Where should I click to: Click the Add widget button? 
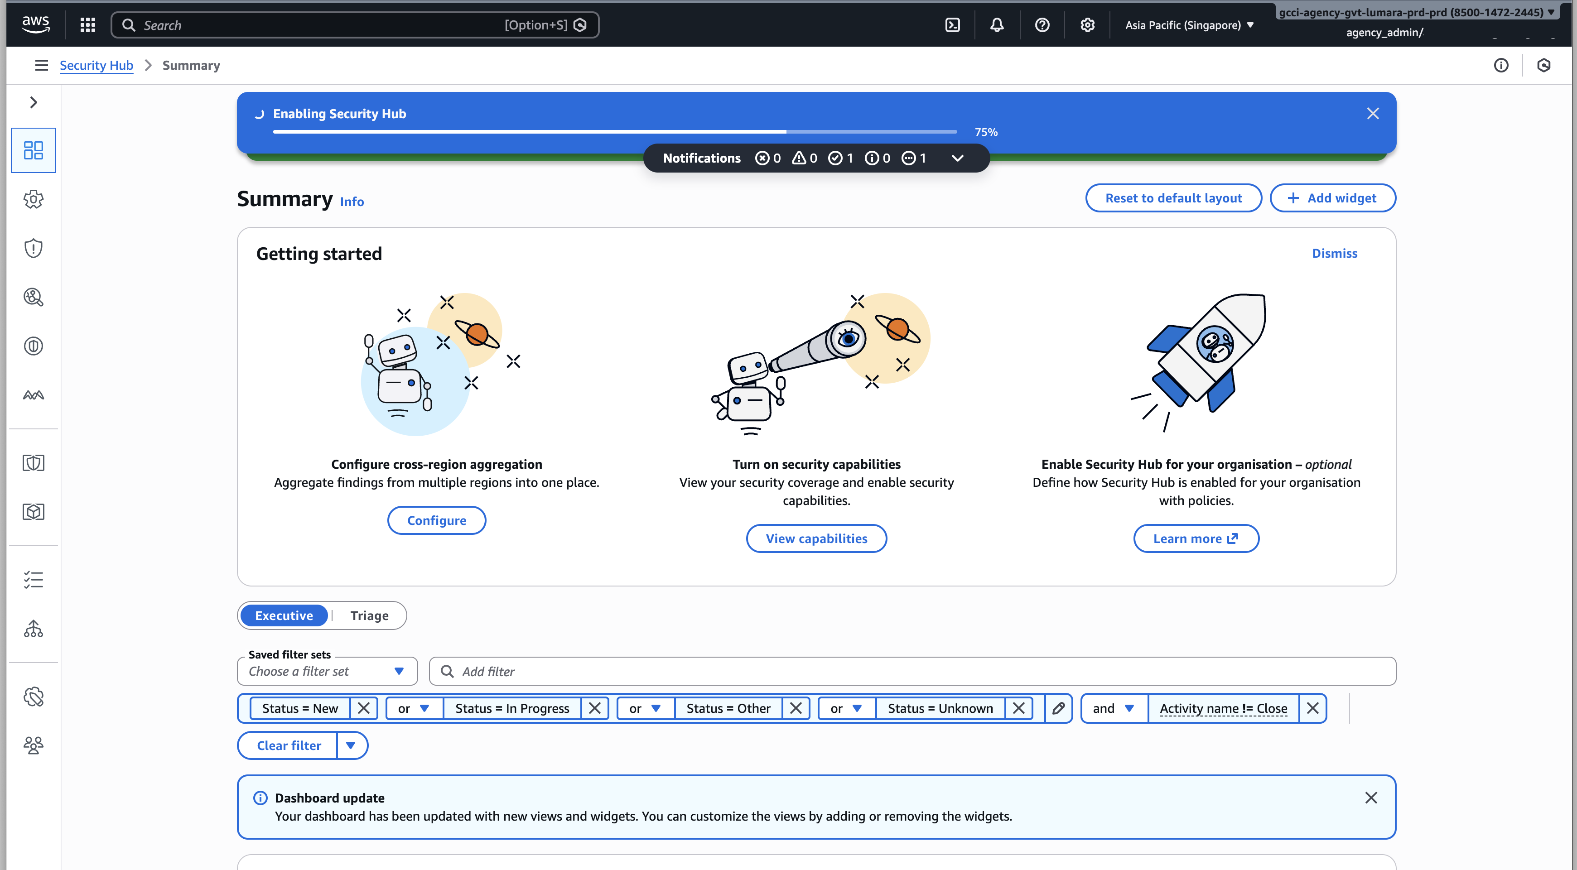[x=1333, y=198]
